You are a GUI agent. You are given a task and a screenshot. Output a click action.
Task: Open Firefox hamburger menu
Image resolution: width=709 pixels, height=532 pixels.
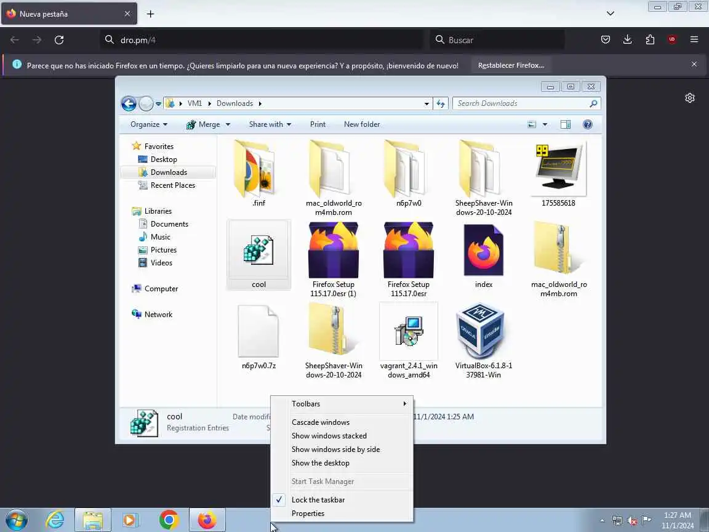pos(694,40)
